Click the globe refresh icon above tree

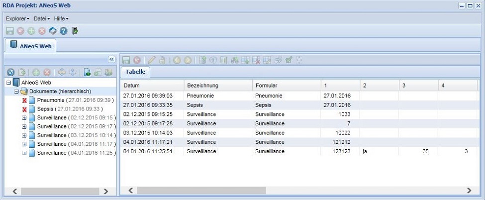click(10, 72)
